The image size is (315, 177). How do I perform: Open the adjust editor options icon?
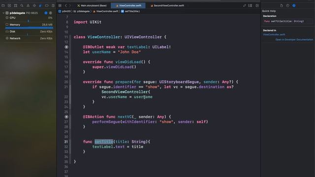click(x=250, y=5)
